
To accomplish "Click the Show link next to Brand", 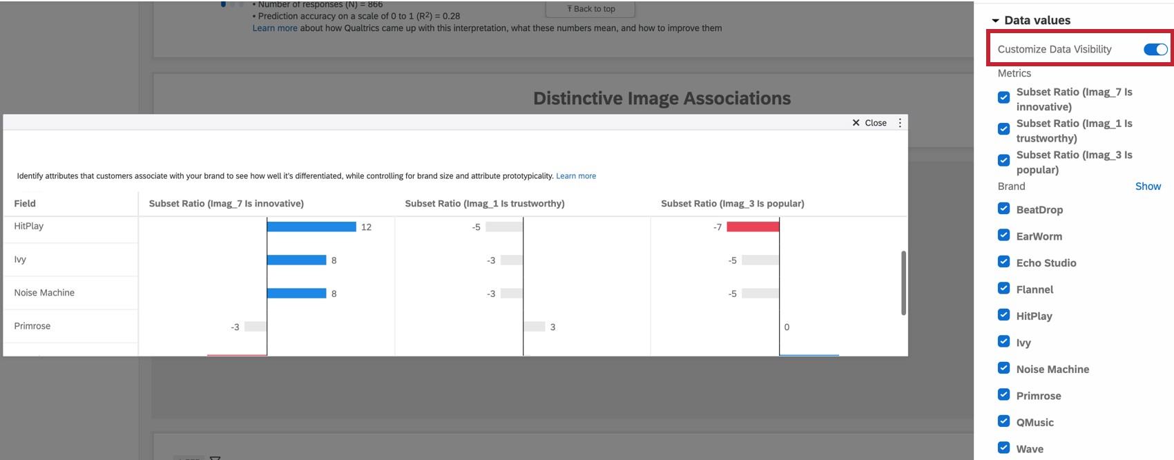I will coord(1148,186).
